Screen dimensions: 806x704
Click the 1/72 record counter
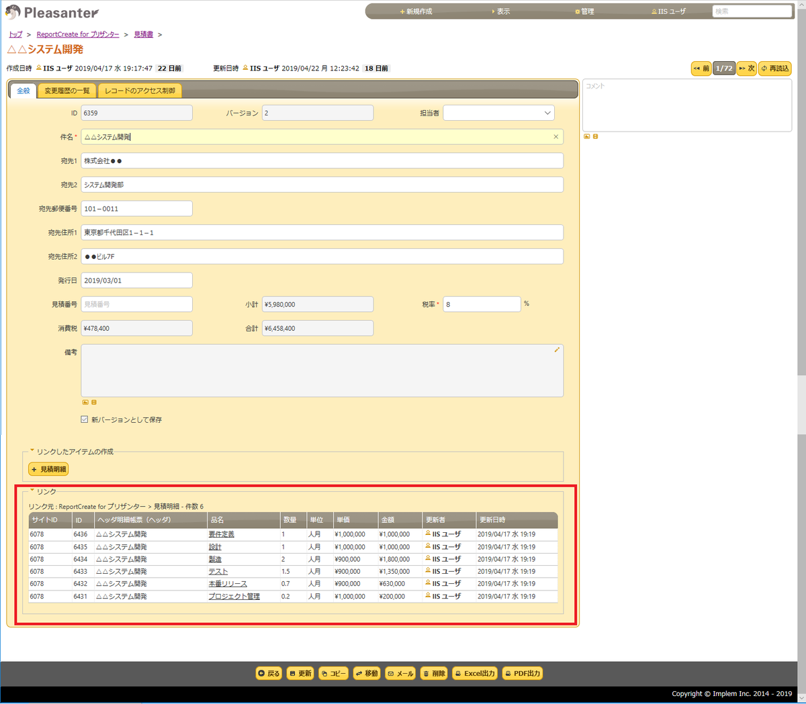[x=724, y=68]
